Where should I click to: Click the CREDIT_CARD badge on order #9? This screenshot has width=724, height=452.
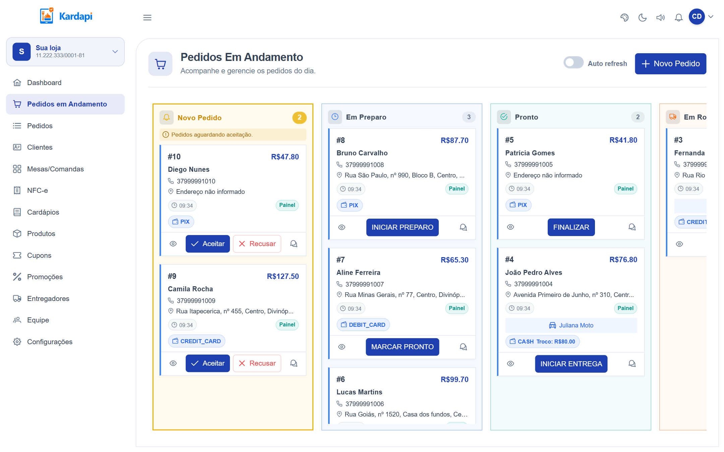[196, 341]
